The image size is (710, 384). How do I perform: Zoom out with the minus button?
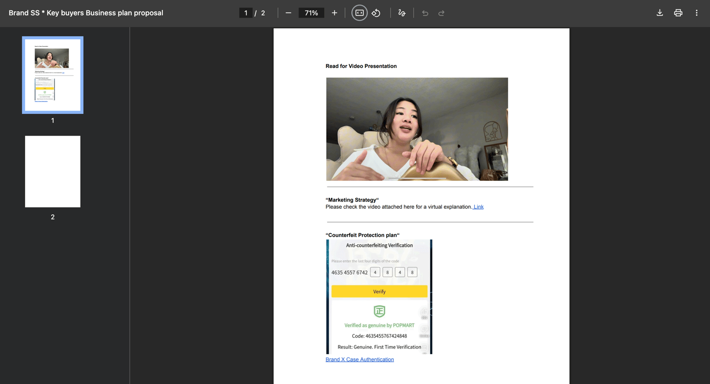[288, 13]
